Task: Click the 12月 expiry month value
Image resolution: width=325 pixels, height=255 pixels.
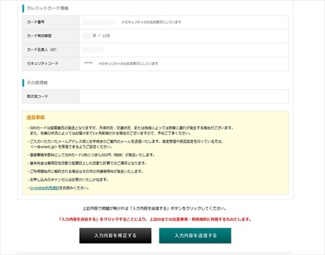Action: [x=106, y=36]
